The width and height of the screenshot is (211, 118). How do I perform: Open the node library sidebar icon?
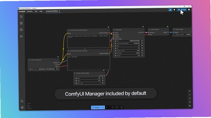(x=21, y=23)
